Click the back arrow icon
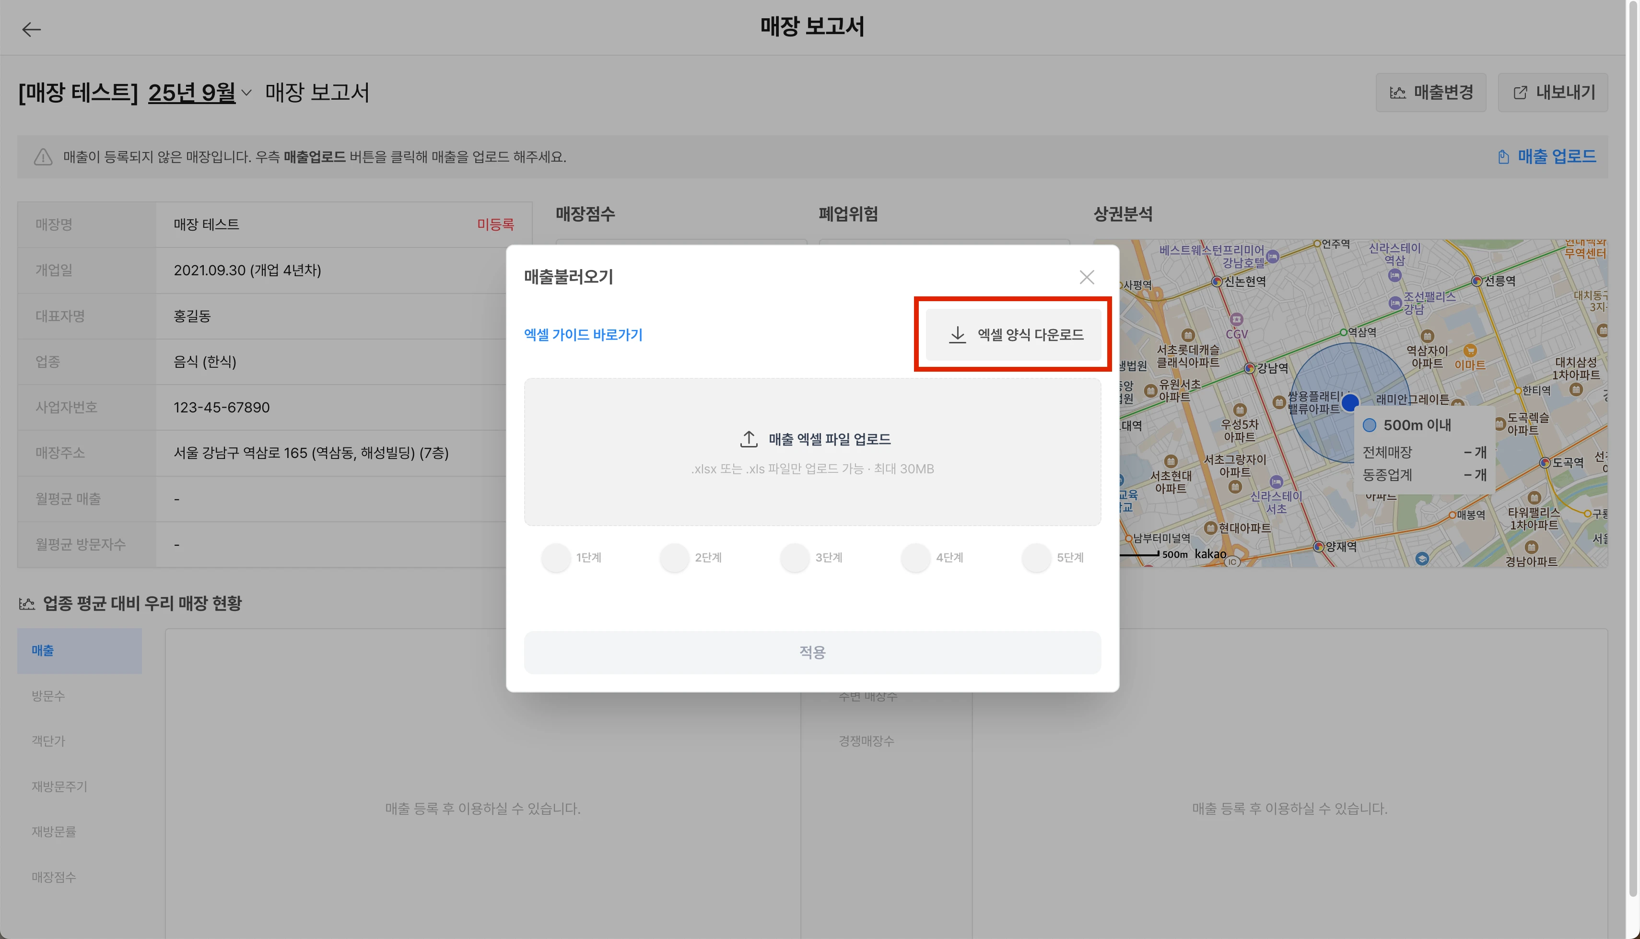The width and height of the screenshot is (1640, 939). 31,30
